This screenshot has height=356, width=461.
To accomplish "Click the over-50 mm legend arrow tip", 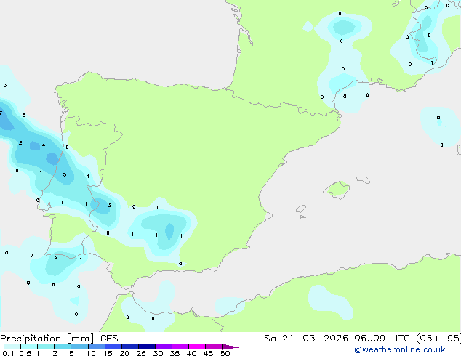I will tap(230, 347).
